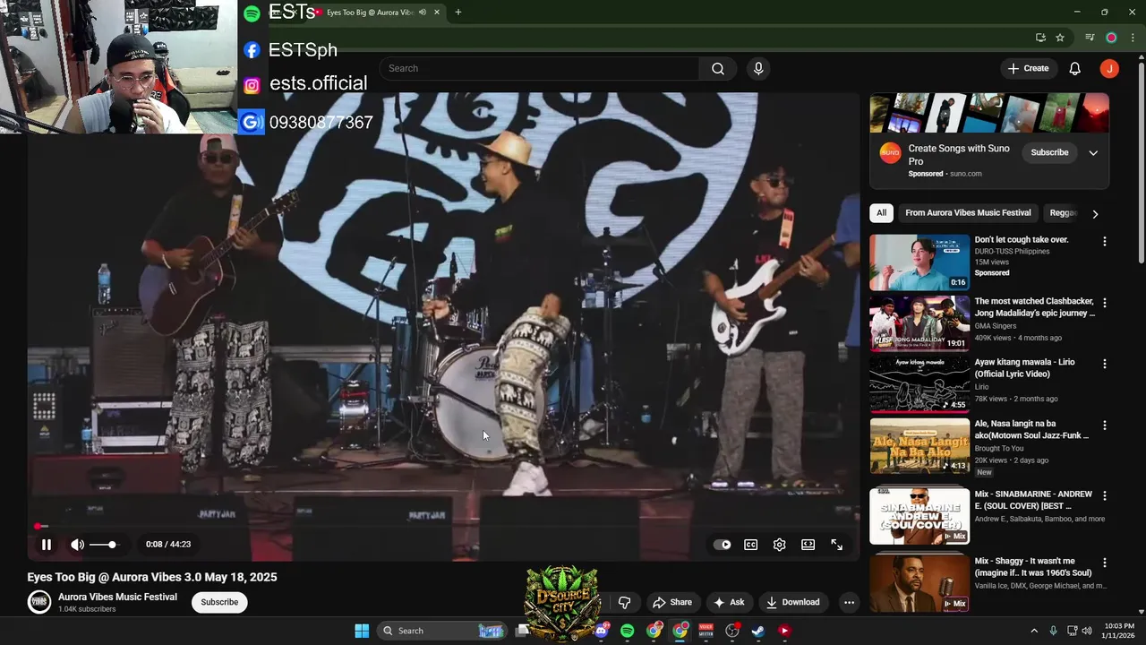Image resolution: width=1146 pixels, height=645 pixels.
Task: Click the magnifier search button
Action: coord(718,68)
